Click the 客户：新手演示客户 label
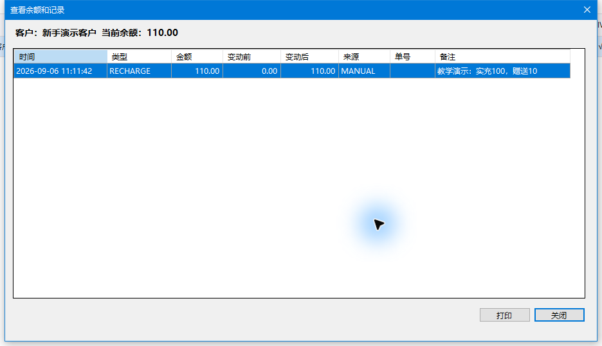Screen dimensions: 602x346 pyautogui.click(x=56, y=33)
